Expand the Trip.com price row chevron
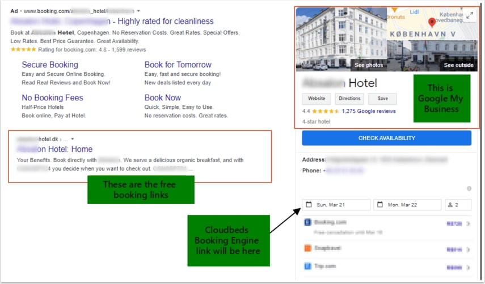 [468, 266]
